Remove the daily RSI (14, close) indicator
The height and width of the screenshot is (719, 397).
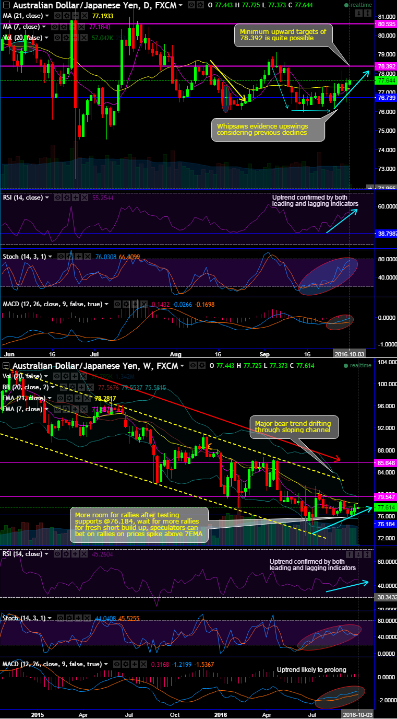(x=85, y=198)
